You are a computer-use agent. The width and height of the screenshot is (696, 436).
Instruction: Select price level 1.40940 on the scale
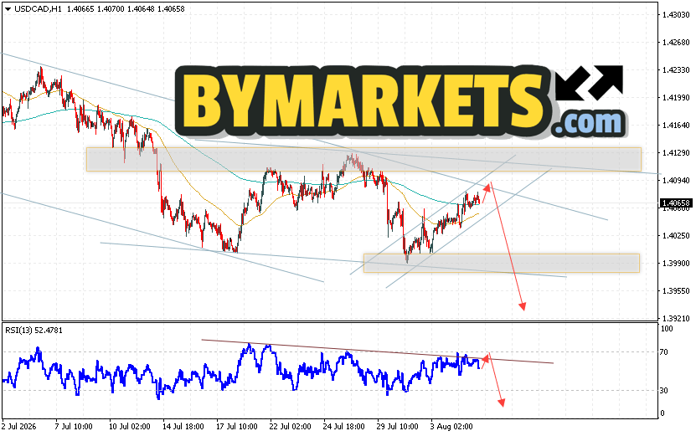pos(676,180)
